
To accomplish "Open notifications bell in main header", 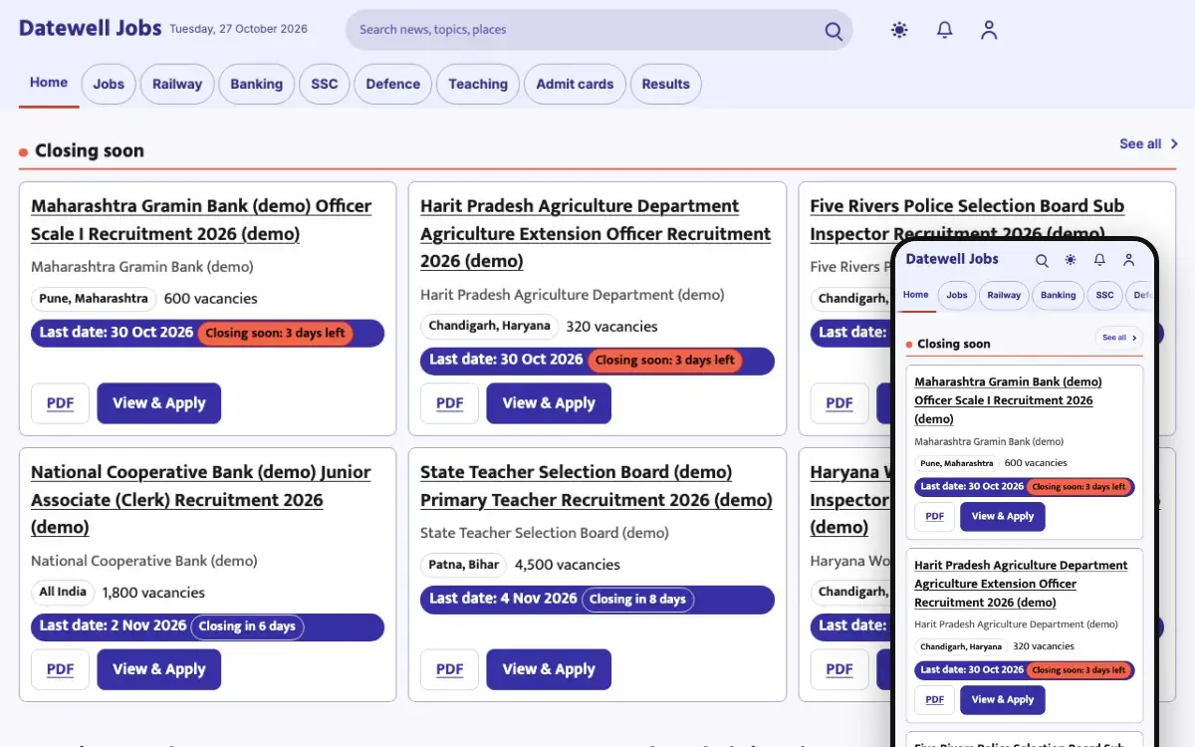I will [944, 30].
